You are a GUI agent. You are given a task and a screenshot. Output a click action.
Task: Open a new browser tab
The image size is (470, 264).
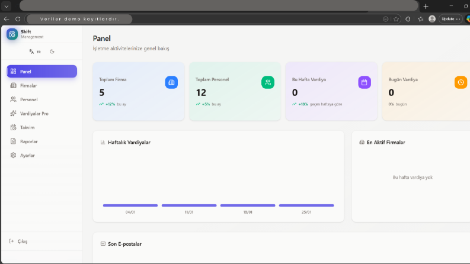click(426, 7)
